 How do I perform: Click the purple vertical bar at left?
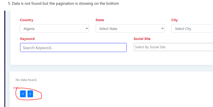pyautogui.click(x=5, y=58)
